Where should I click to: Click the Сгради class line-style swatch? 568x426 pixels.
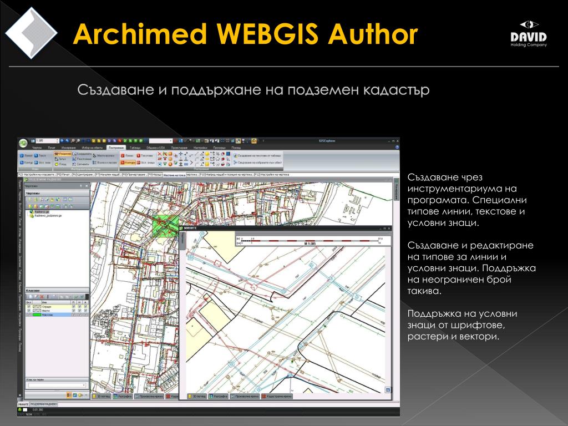point(37,306)
